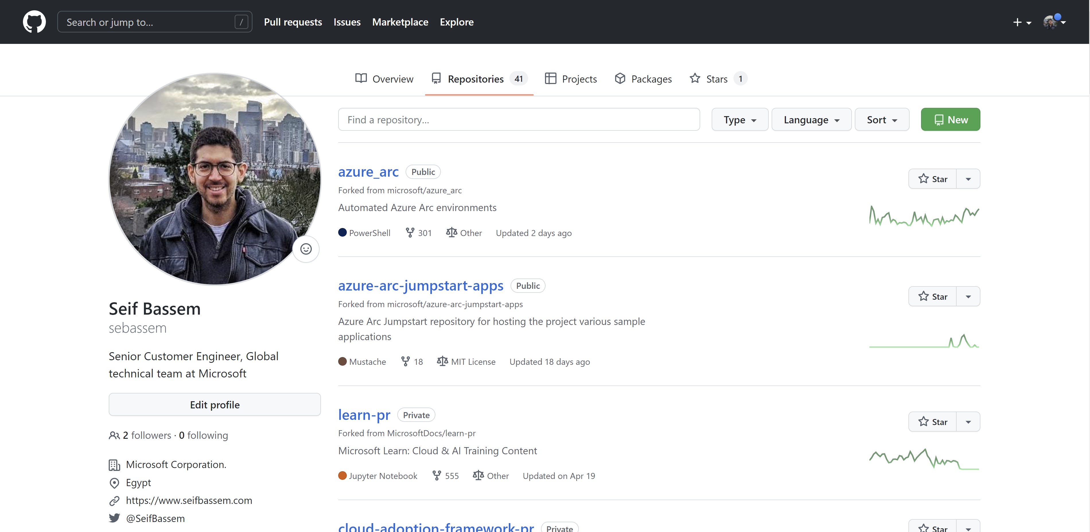Focus the Search or jump to field
Screen dimensions: 1090x532
155,22
